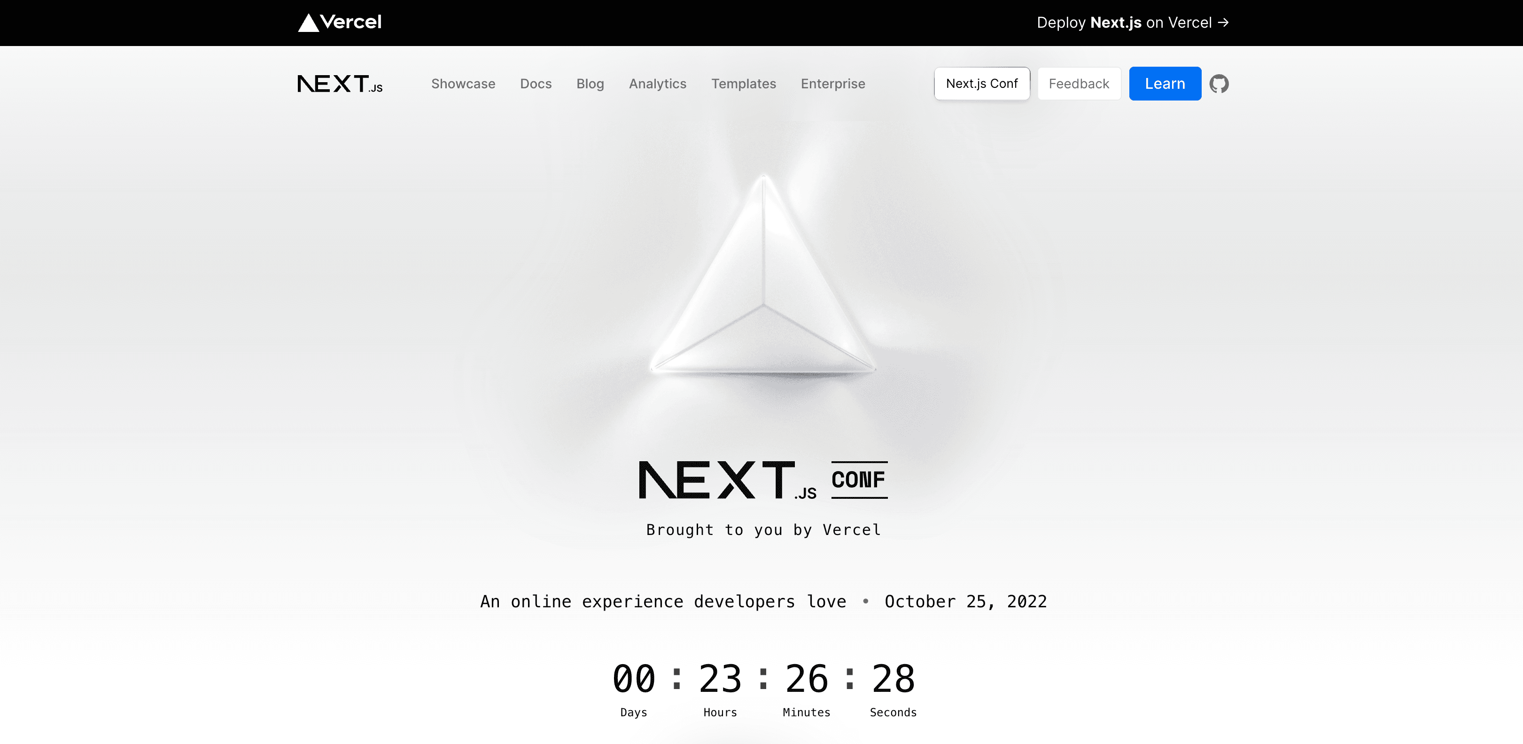Click the Learn button in navigation

point(1164,84)
